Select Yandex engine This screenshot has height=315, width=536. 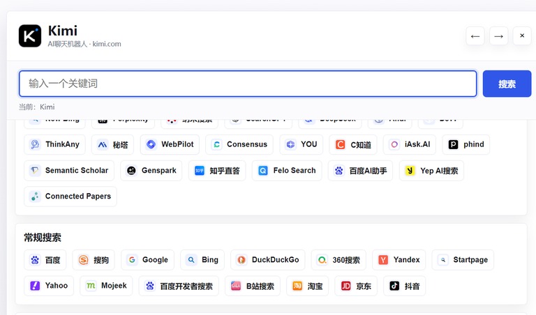[399, 260]
